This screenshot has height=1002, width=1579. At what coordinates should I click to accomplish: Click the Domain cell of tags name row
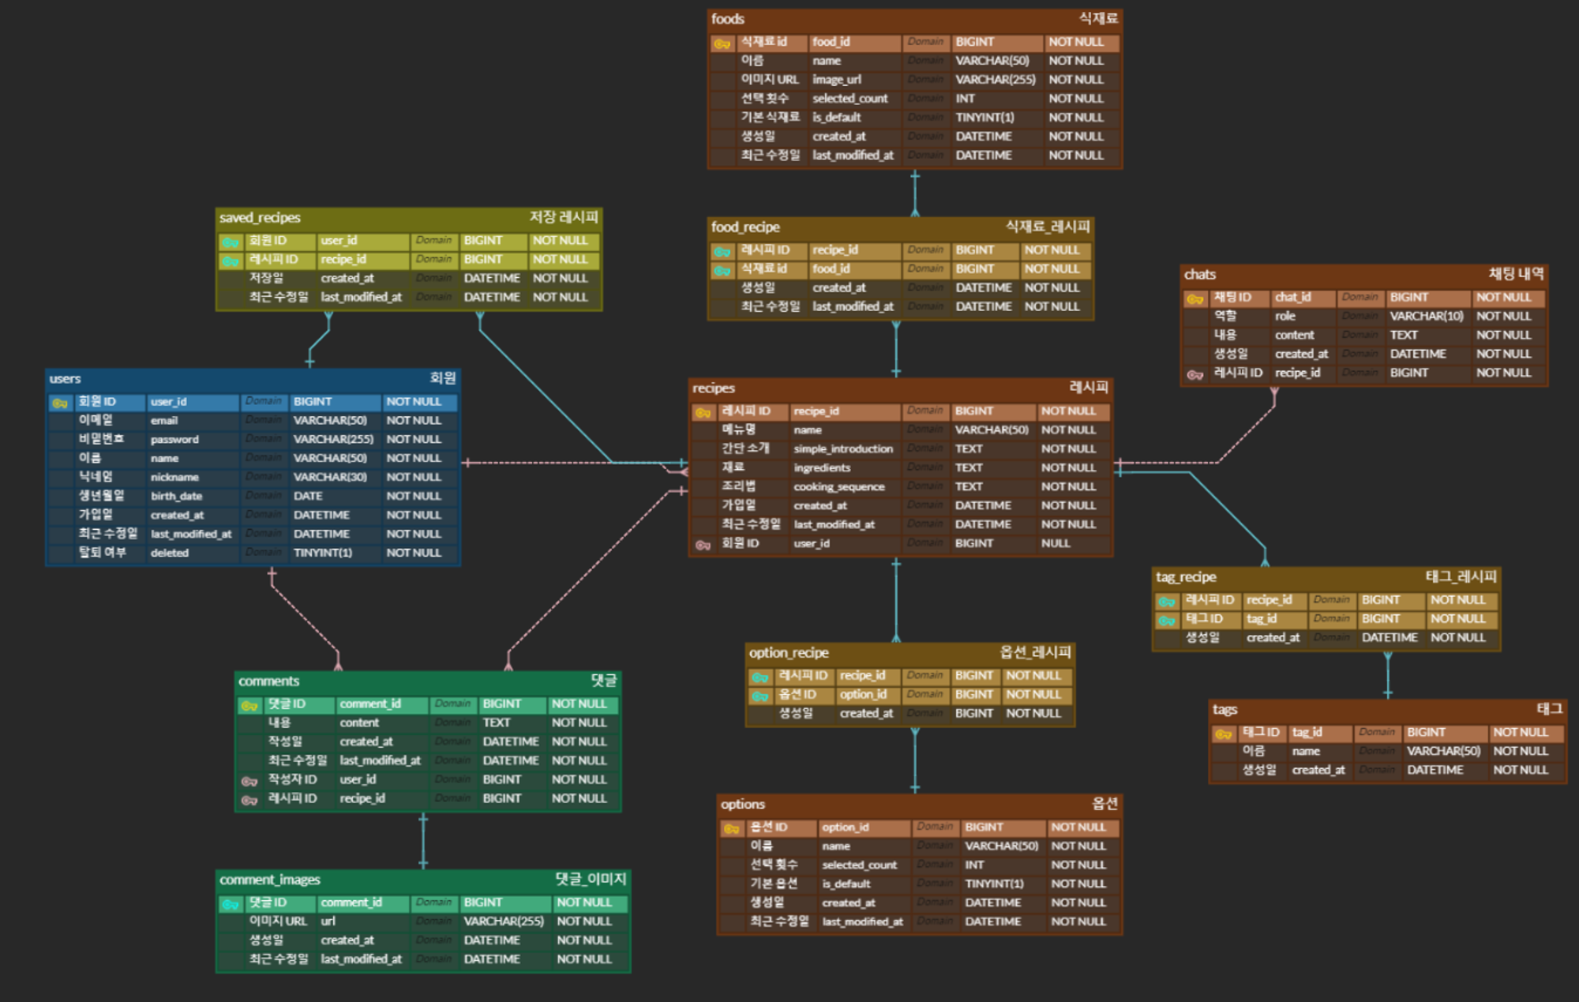(1376, 752)
